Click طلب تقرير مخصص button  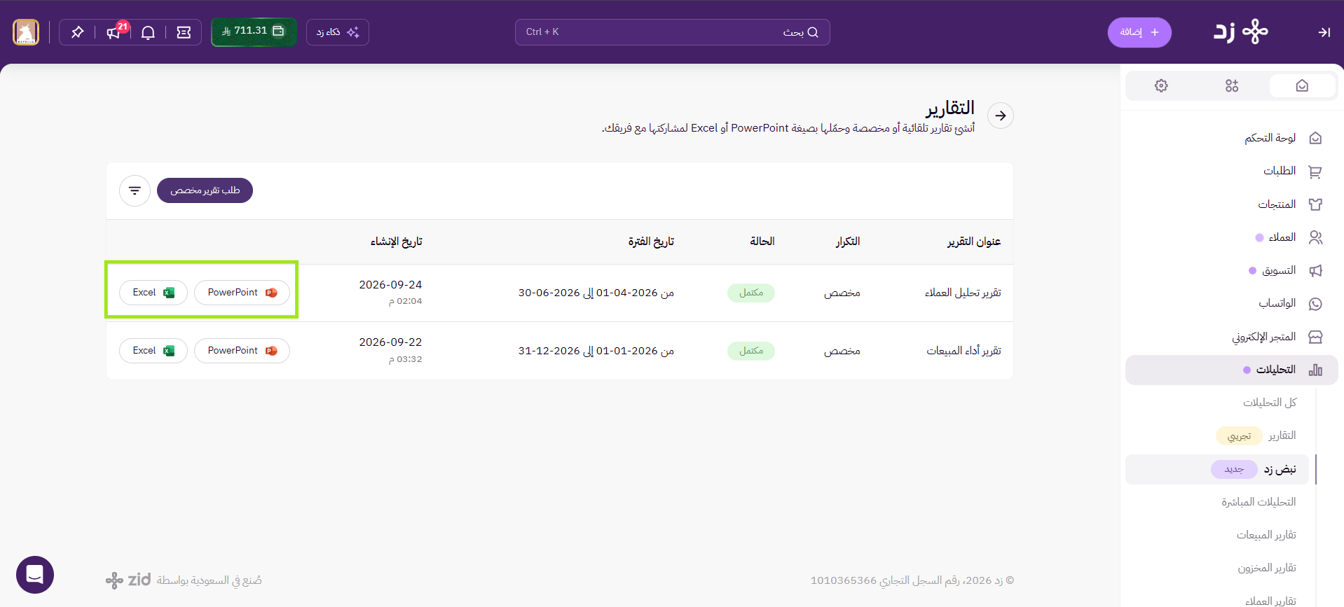[205, 190]
